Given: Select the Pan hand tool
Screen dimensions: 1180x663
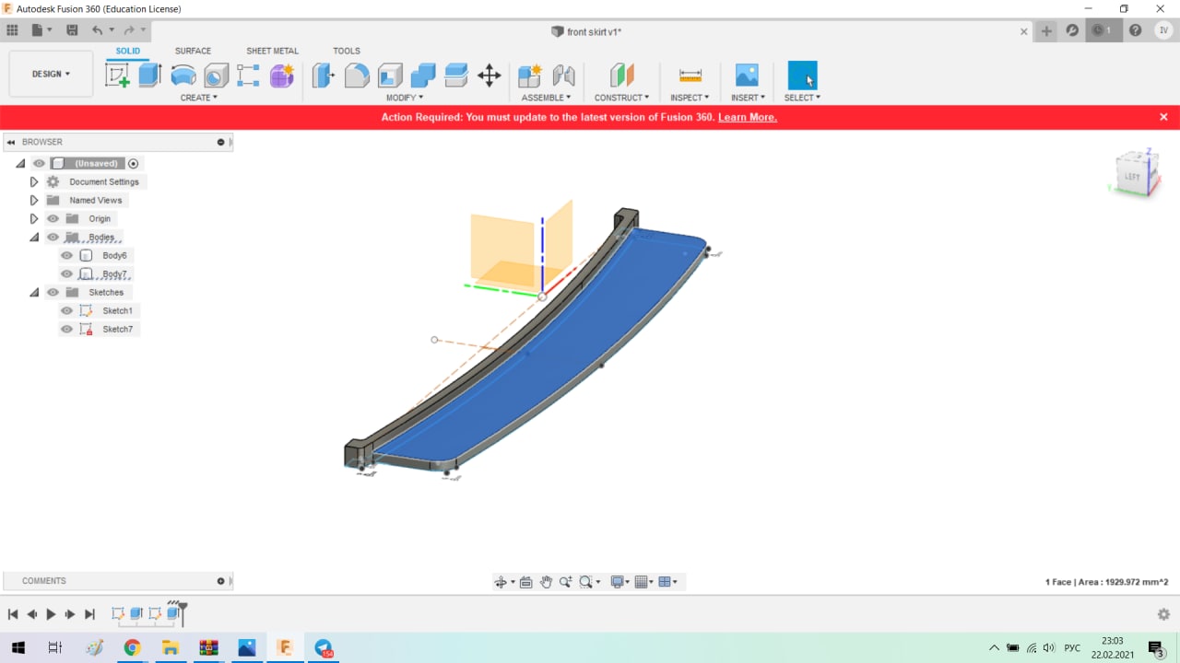Looking at the screenshot, I should click(x=546, y=582).
